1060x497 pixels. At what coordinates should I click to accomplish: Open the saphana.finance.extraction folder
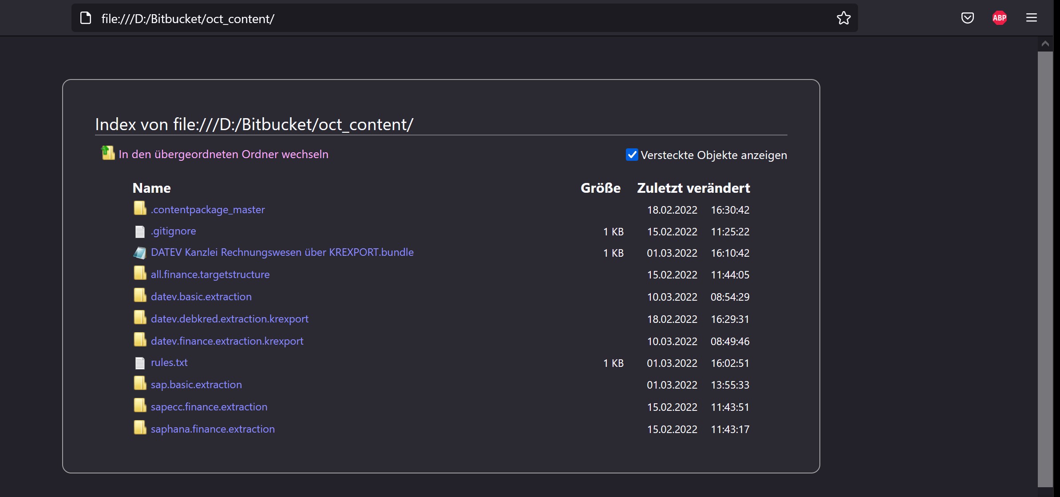[213, 429]
